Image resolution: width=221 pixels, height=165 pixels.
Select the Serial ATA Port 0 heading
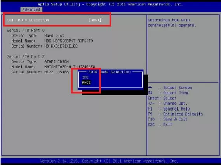click(x=26, y=30)
